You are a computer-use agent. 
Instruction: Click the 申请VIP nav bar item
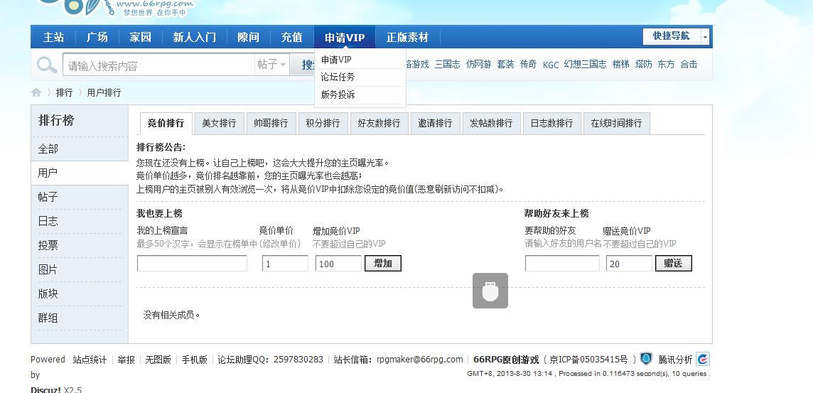pos(345,38)
